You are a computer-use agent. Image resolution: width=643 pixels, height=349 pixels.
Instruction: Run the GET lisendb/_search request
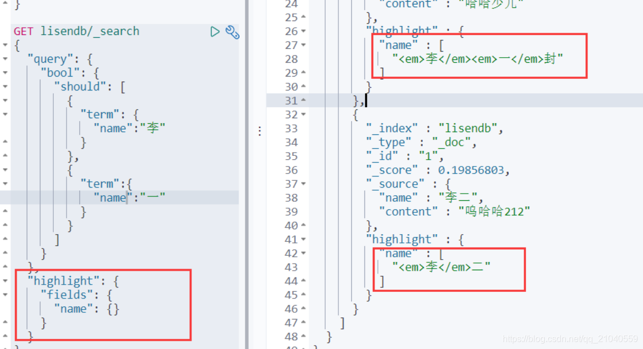tap(215, 32)
